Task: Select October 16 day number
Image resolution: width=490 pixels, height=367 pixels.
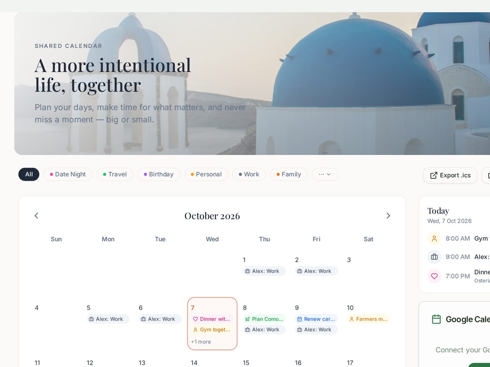Action: coord(298,363)
